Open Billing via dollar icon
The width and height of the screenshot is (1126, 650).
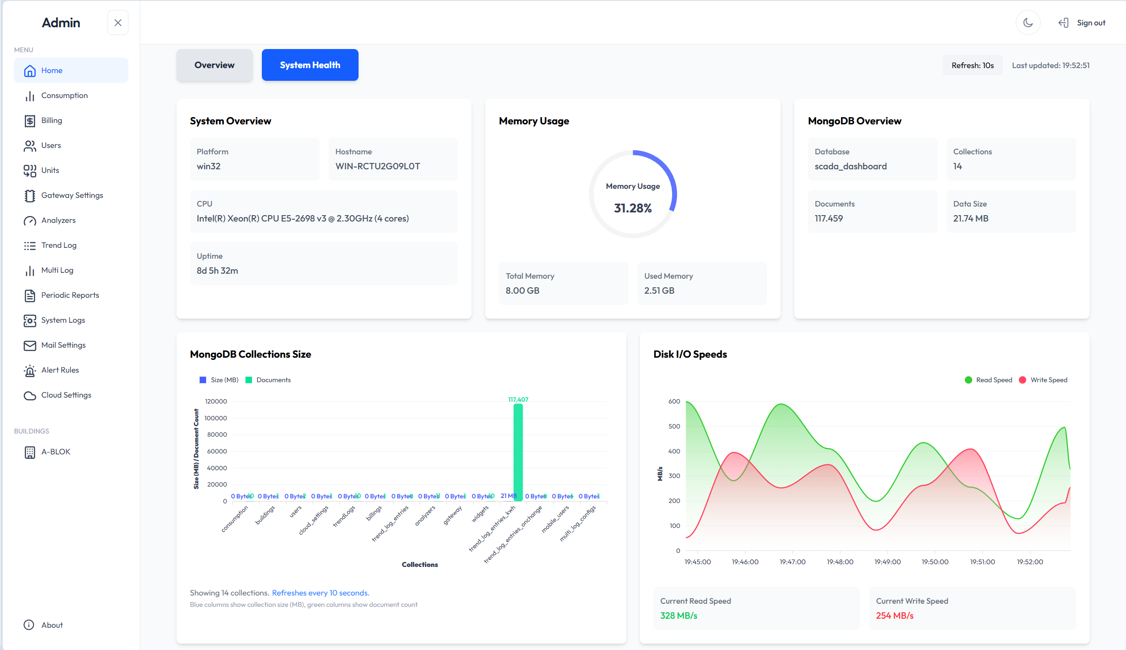pyautogui.click(x=30, y=121)
